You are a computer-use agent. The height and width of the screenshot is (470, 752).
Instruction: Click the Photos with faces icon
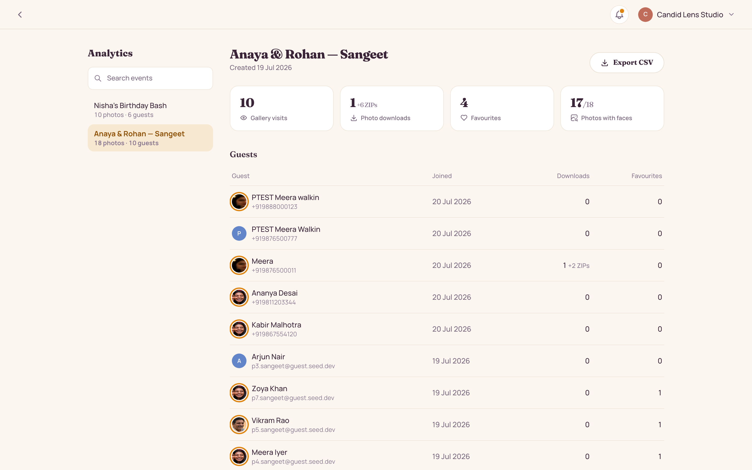pyautogui.click(x=574, y=118)
